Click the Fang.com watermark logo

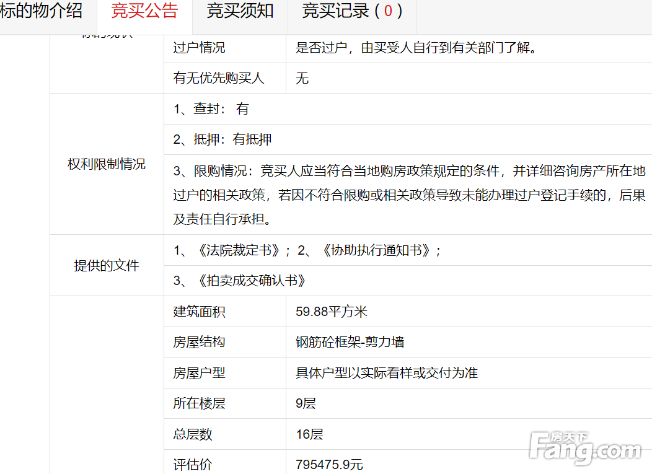[585, 448]
